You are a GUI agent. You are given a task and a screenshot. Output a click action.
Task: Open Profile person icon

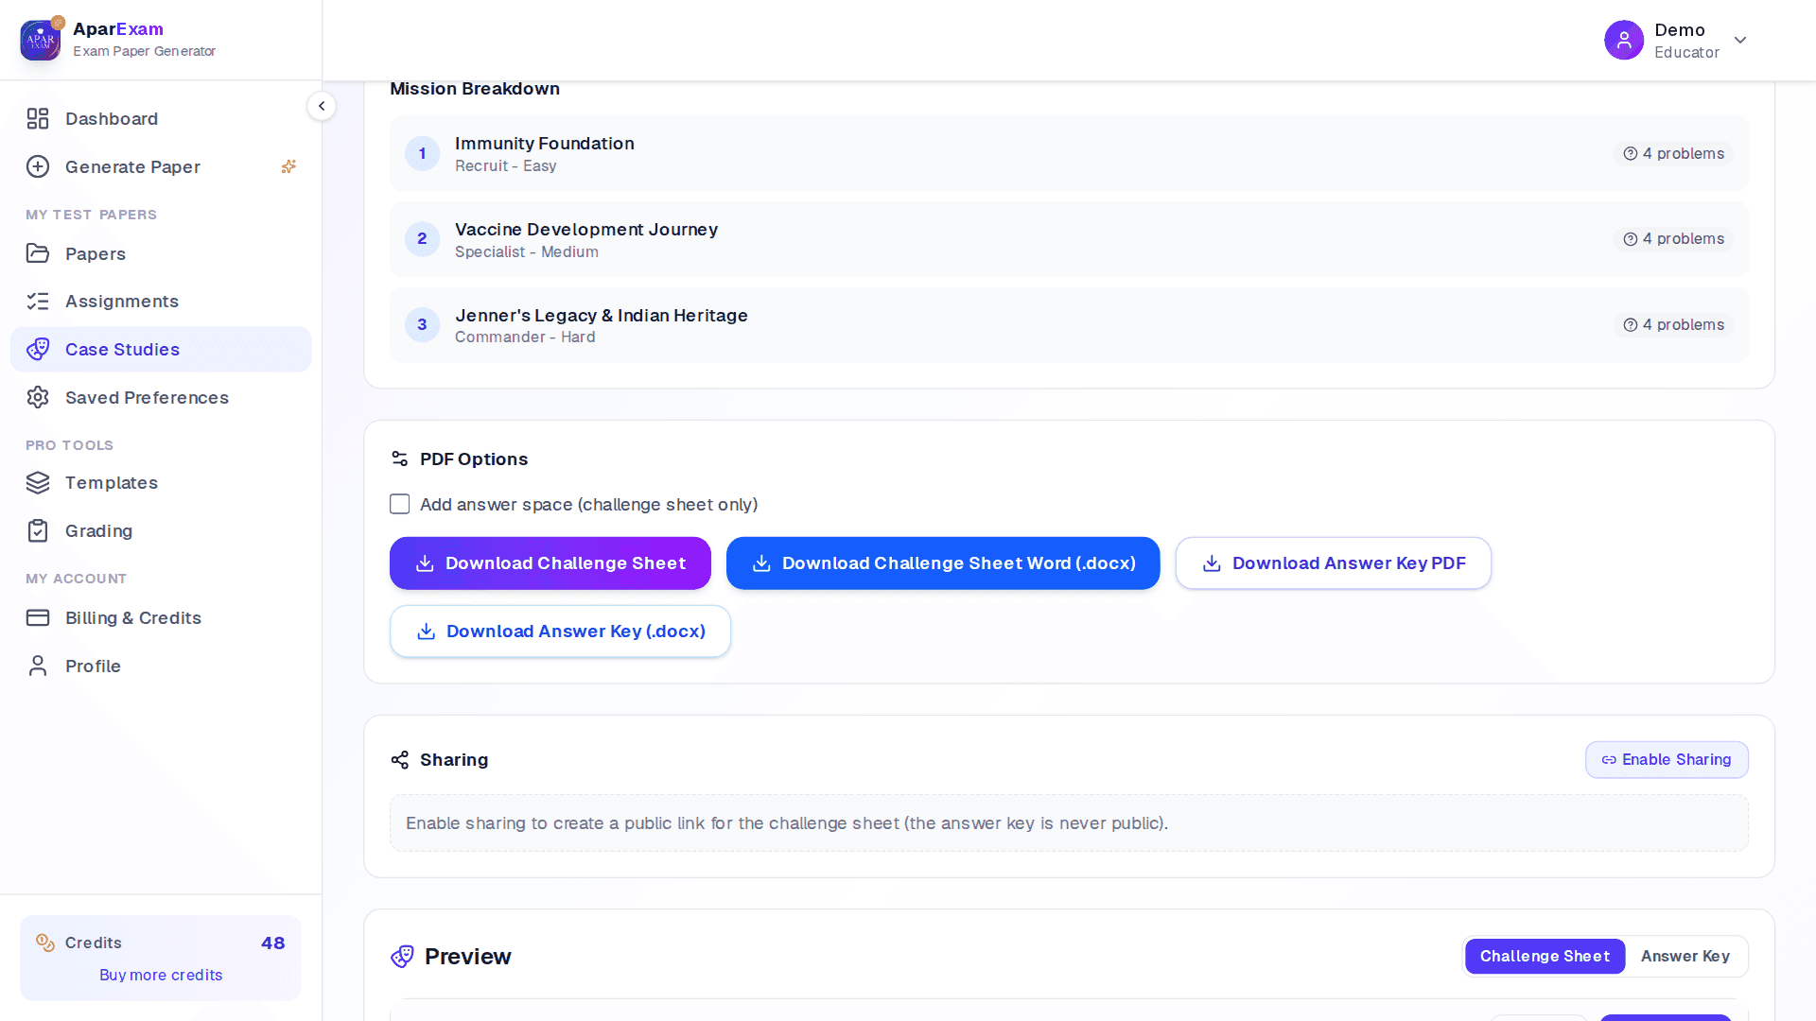coord(38,666)
